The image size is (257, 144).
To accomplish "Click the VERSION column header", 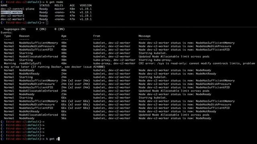I will pyautogui.click(x=86, y=5).
